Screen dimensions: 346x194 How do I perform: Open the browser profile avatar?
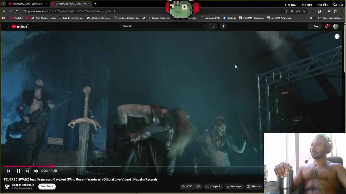(335, 11)
